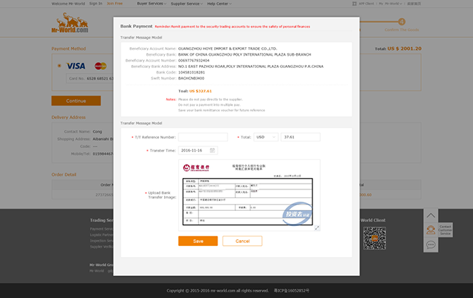Click the Beneficiary Bank name text

click(245, 54)
